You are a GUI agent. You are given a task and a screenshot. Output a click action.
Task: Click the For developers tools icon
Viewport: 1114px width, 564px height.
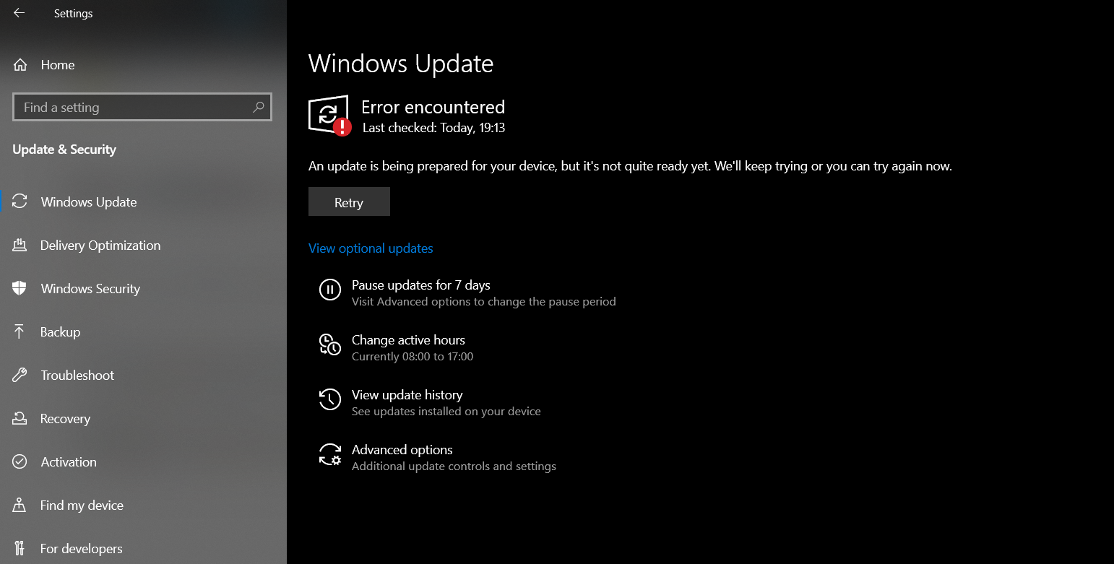click(x=20, y=549)
